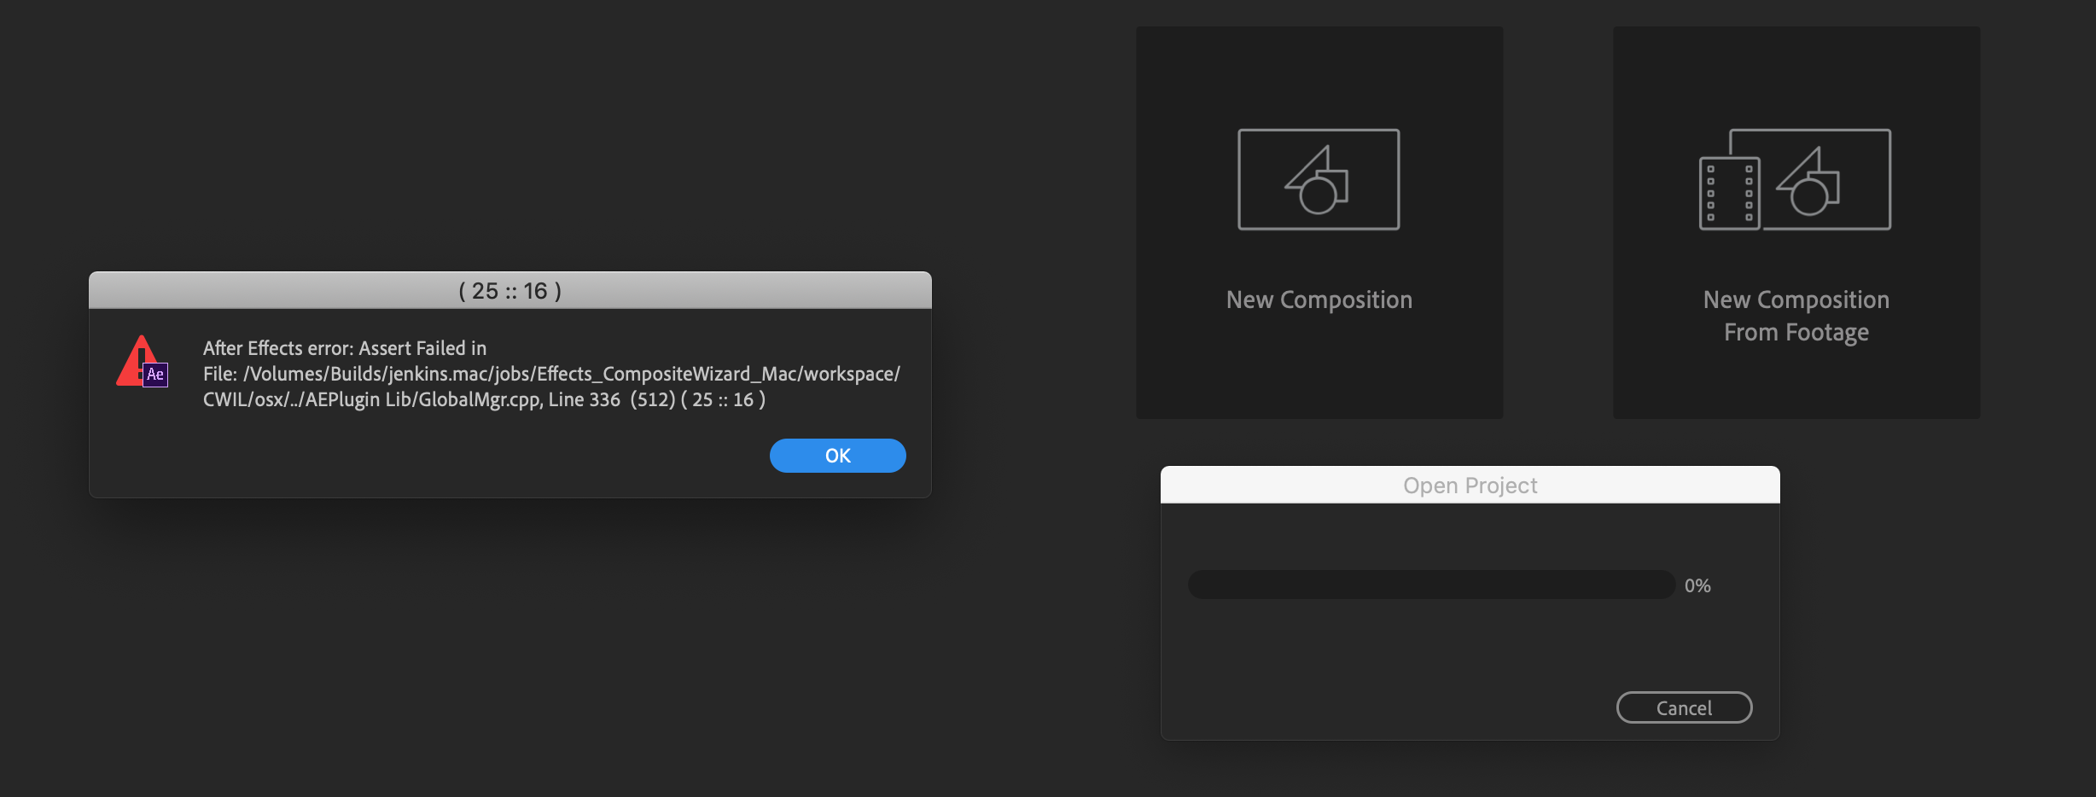This screenshot has height=797, width=2096.
Task: Click the ( 25 :: 16 ) dialog title bar
Action: click(x=510, y=290)
